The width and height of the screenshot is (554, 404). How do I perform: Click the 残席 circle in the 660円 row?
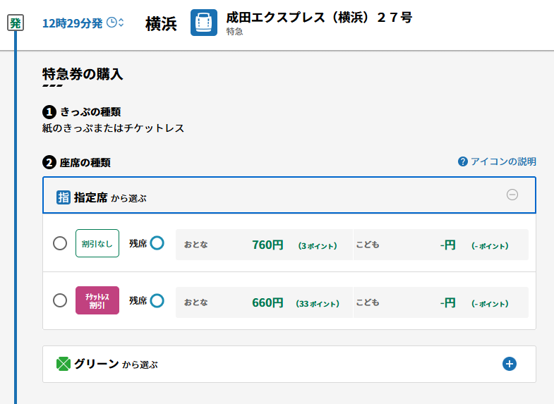click(157, 300)
